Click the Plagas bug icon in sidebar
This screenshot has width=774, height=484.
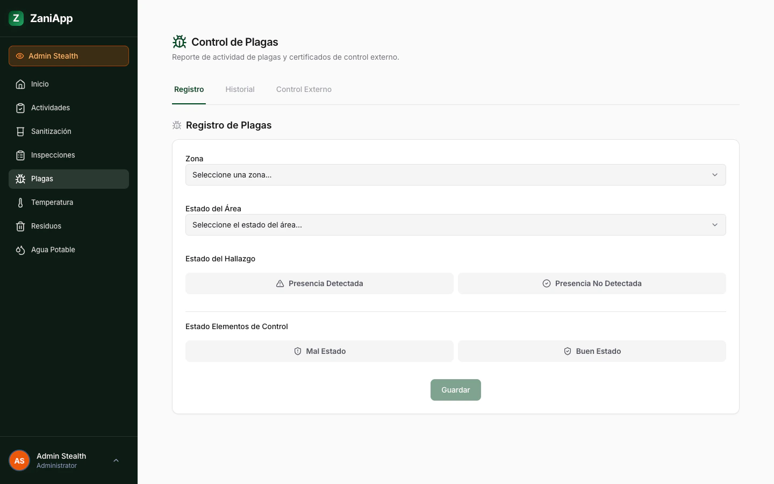pos(20,179)
